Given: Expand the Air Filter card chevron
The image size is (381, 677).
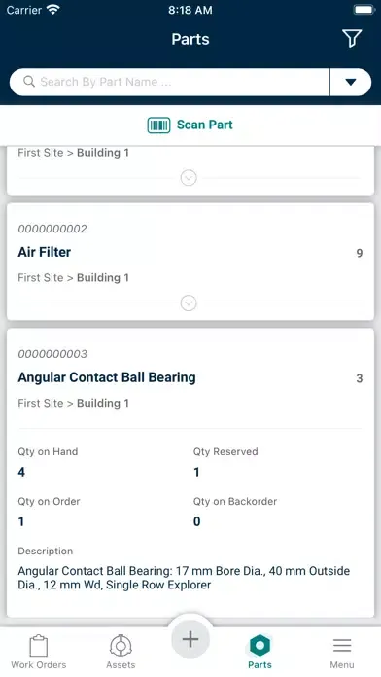Looking at the screenshot, I should coord(189,303).
